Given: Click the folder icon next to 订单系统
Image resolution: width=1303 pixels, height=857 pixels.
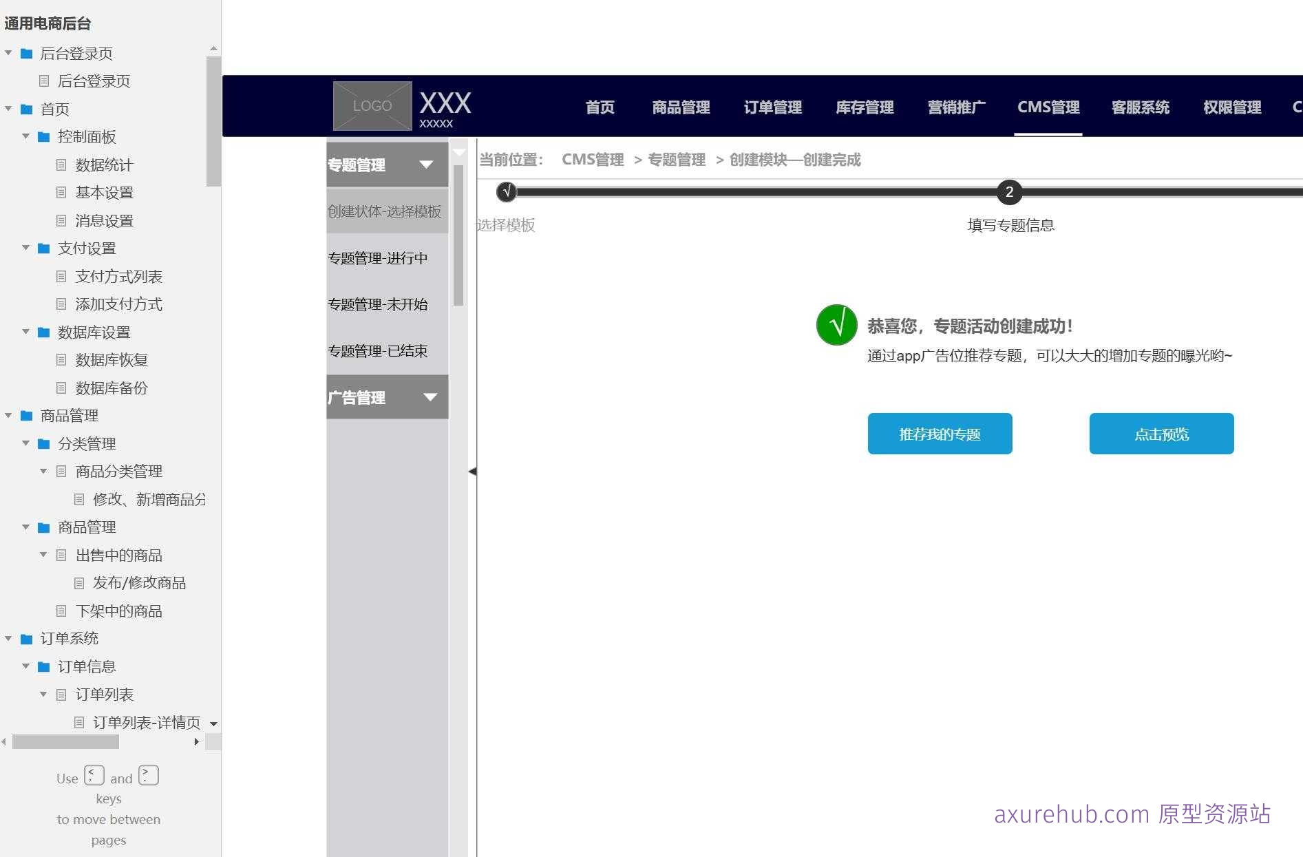Looking at the screenshot, I should (26, 639).
